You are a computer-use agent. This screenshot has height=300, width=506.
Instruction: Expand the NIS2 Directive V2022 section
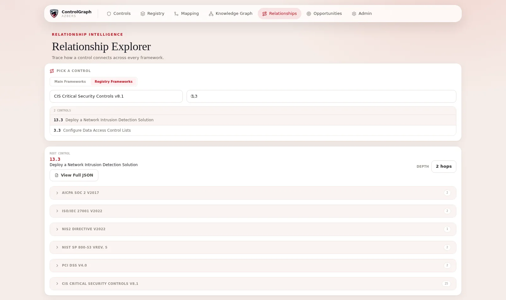coord(253,229)
